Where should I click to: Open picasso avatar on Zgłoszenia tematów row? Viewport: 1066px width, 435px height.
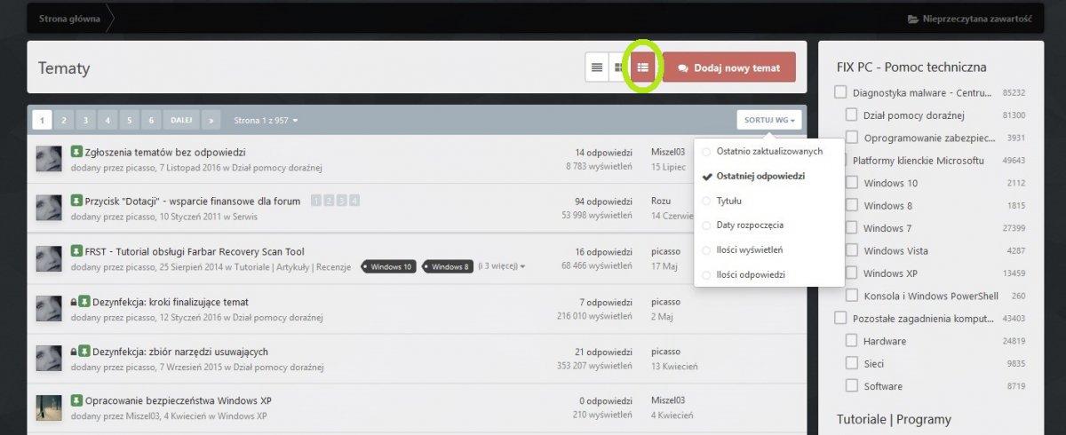[x=49, y=159]
